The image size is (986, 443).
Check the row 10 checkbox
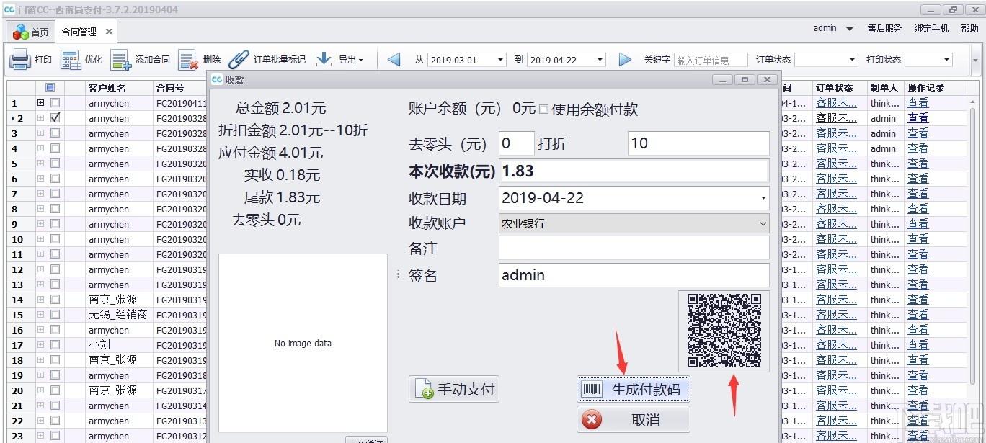coord(55,239)
